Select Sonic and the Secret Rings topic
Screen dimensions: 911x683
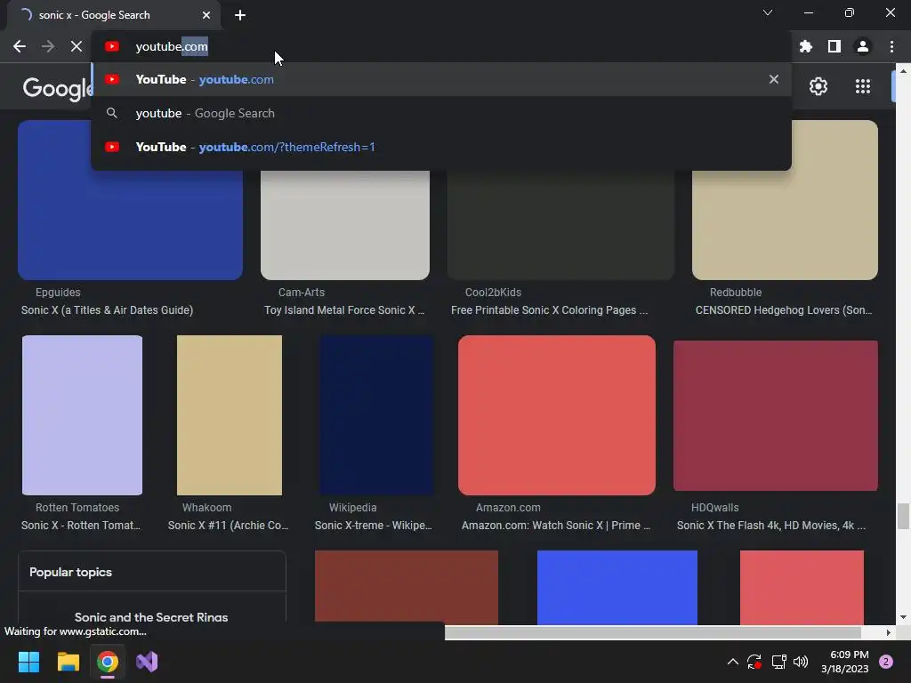tap(151, 617)
